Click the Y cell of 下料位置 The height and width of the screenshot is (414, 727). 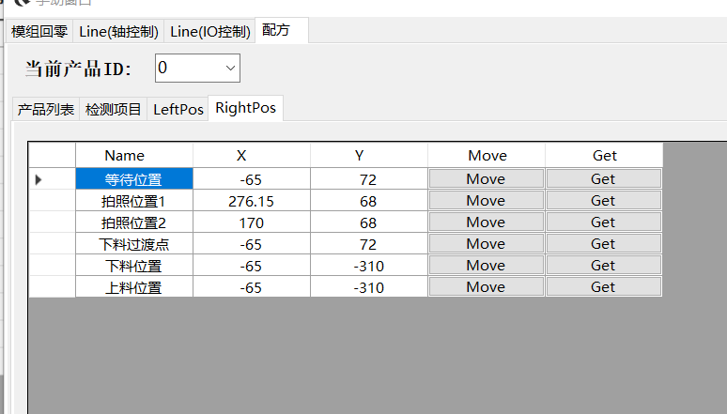tap(368, 266)
